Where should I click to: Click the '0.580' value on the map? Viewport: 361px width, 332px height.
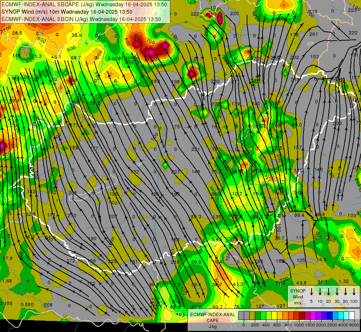(27, 305)
